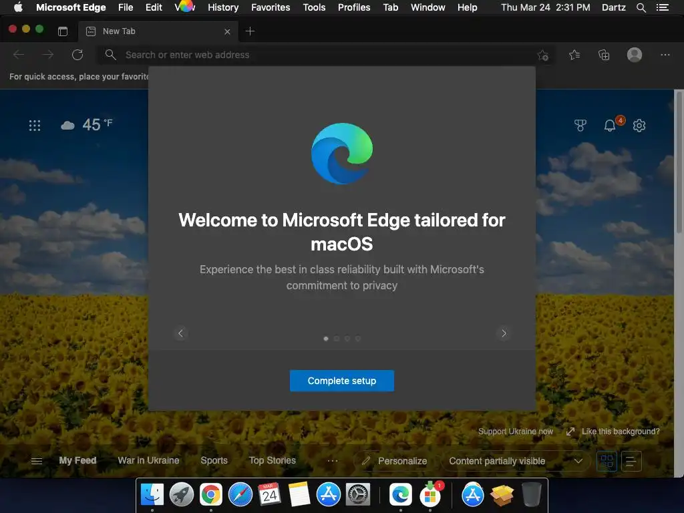This screenshot has height=513, width=684.
Task: Open Spotlight search in menu bar
Action: [641, 7]
